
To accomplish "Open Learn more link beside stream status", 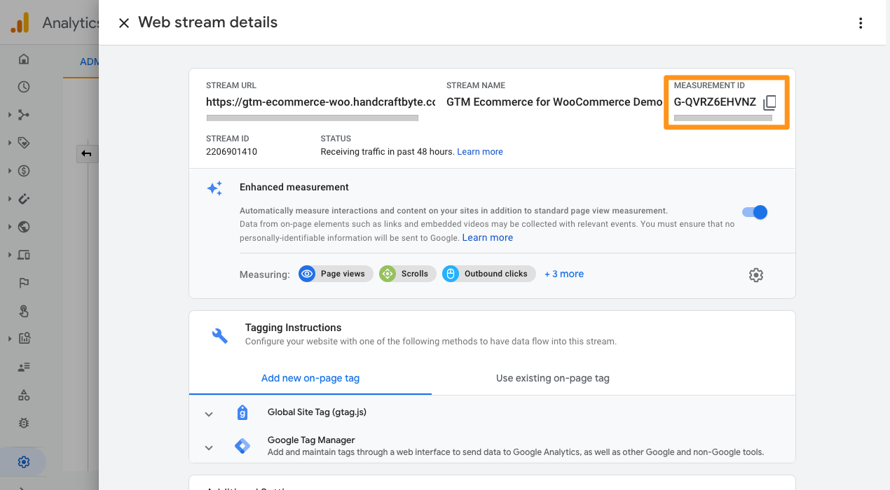I will tap(480, 151).
